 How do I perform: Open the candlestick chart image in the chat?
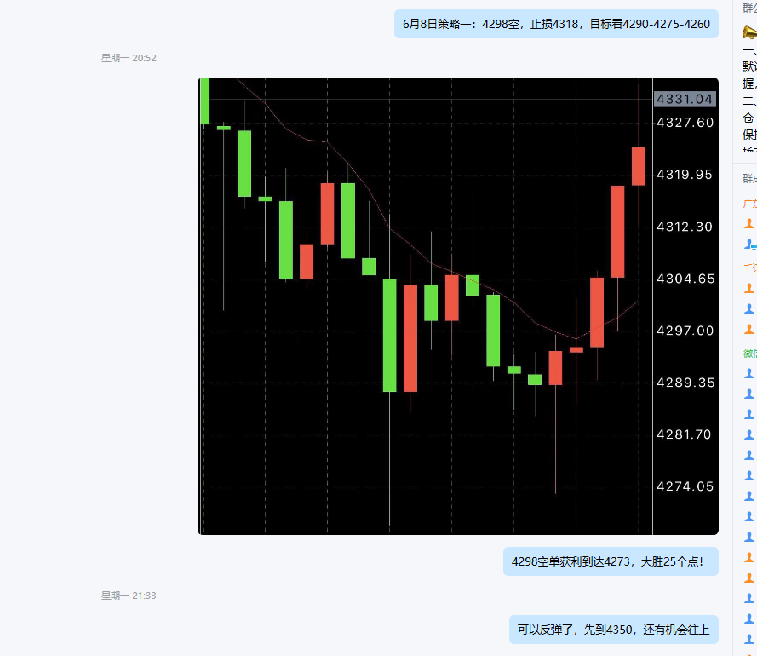[457, 306]
